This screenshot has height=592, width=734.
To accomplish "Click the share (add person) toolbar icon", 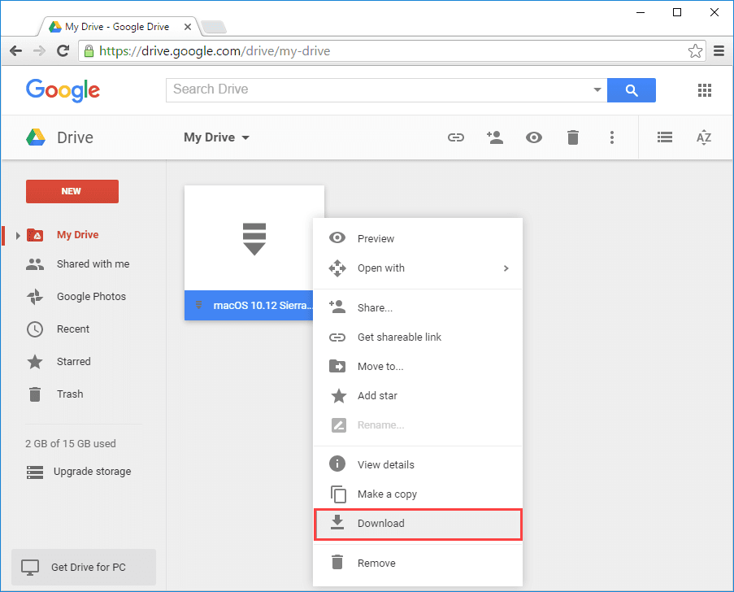I will [495, 137].
